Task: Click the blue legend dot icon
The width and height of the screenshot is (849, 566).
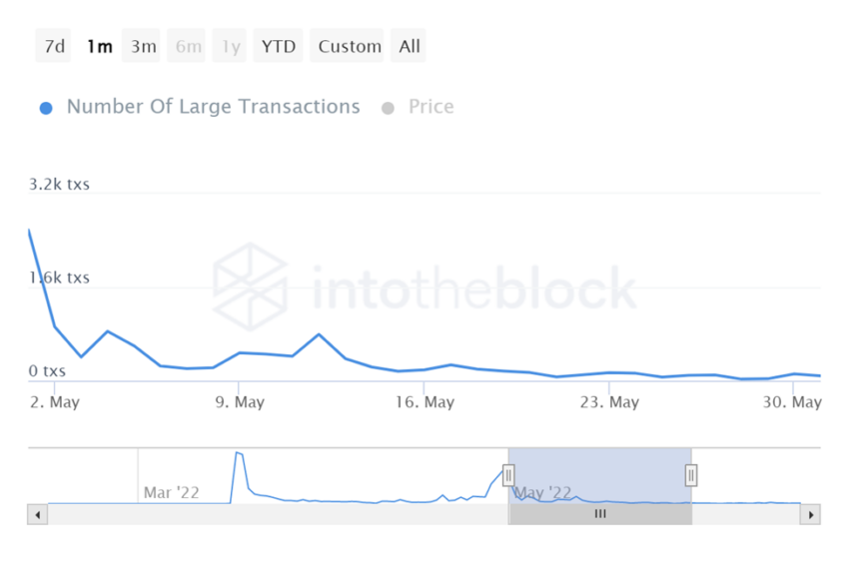Action: click(46, 108)
